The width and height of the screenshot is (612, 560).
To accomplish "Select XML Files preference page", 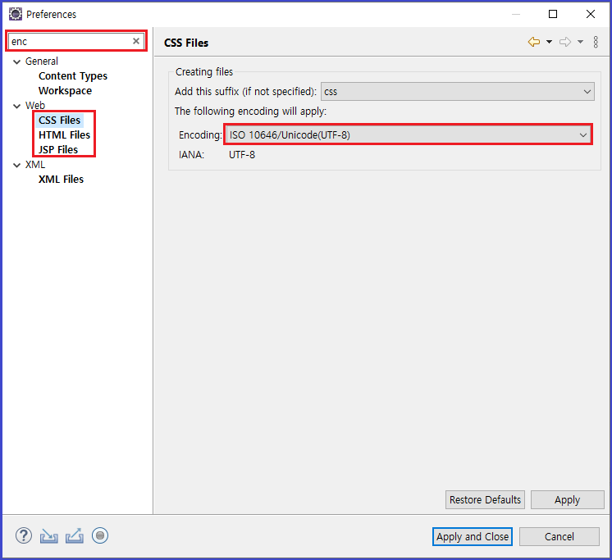I will tap(61, 180).
